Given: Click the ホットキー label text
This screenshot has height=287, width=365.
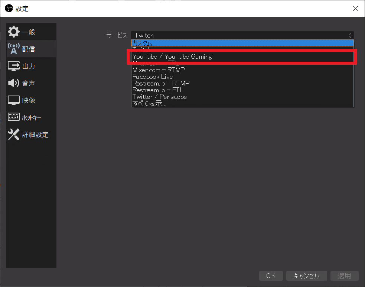Looking at the screenshot, I should click(x=32, y=117).
